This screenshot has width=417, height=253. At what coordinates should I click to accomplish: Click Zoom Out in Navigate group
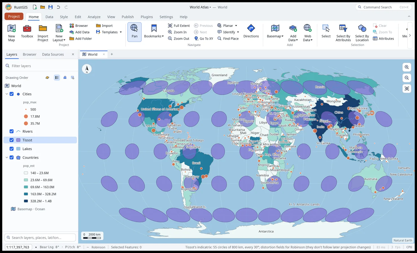tap(179, 39)
